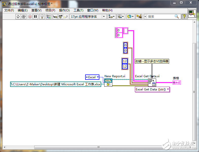Open the 工具(T) menu
Screen dimensions: 199x152
(x=78, y=10)
